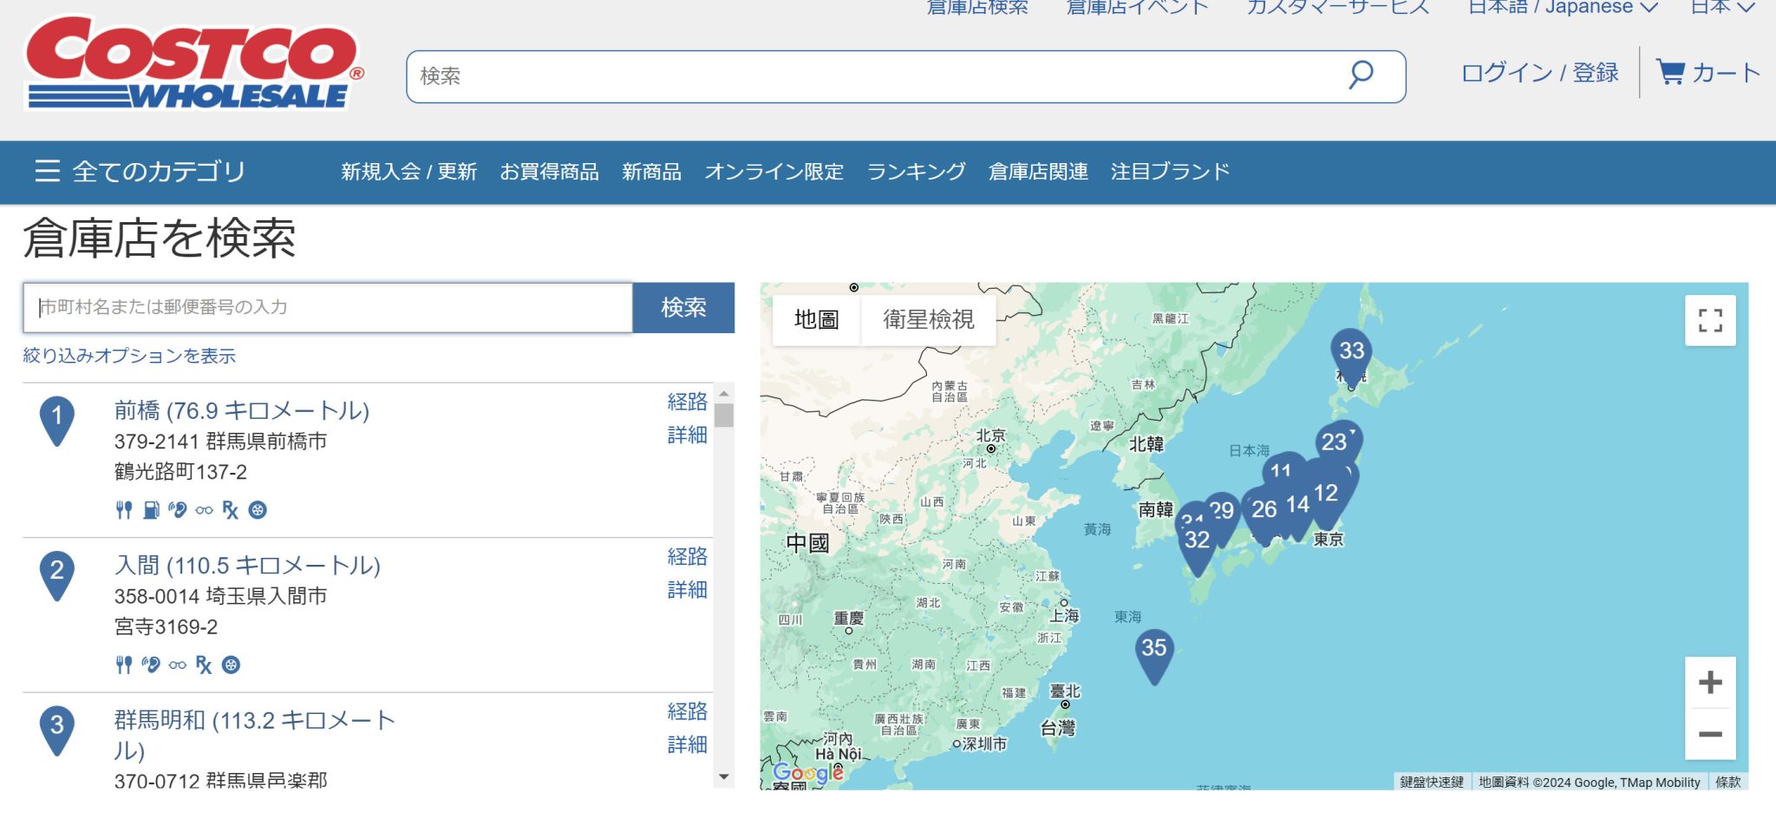Switch map to 衛星檢視 satellite view
Viewport: 1776px width, 832px height.
(929, 320)
